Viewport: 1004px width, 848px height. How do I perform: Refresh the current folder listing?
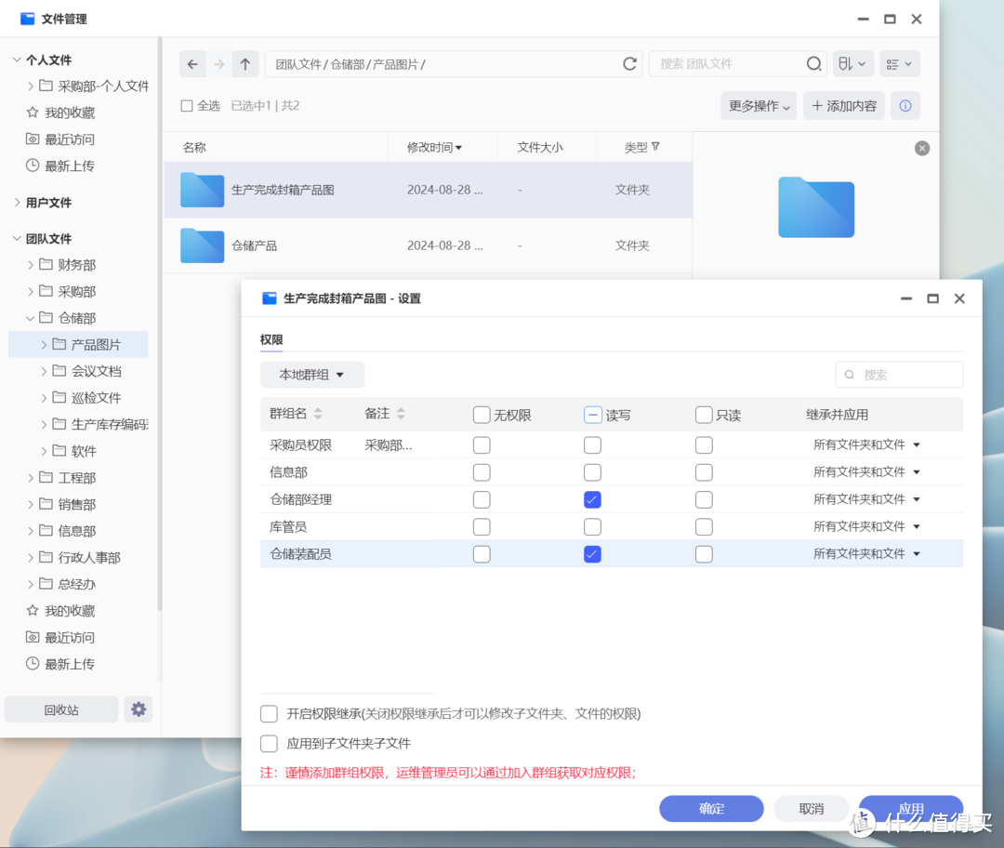coord(629,63)
